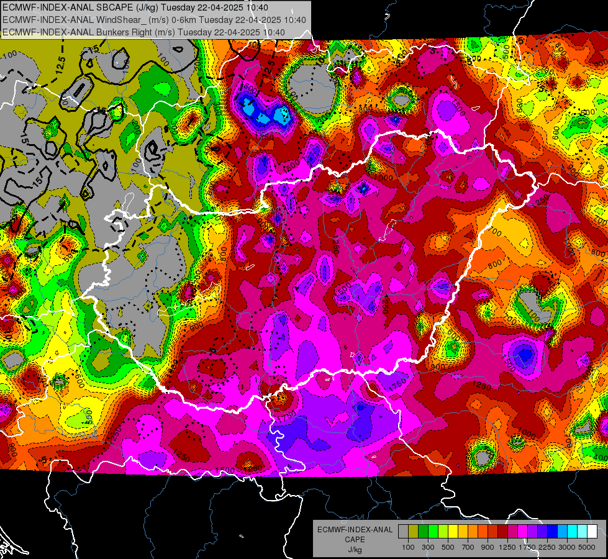Click the '1250' legend scale label
The image size is (608, 559).
507,547
